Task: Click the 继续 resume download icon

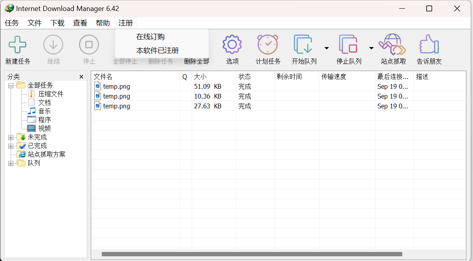Action: click(x=53, y=45)
